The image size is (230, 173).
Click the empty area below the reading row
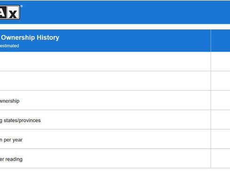click(x=115, y=171)
